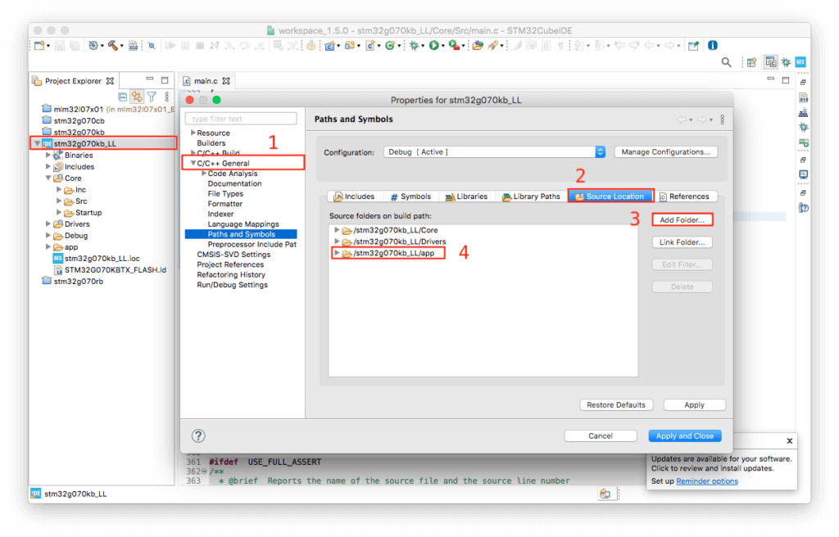Click the Open Perspective icon

tap(752, 62)
